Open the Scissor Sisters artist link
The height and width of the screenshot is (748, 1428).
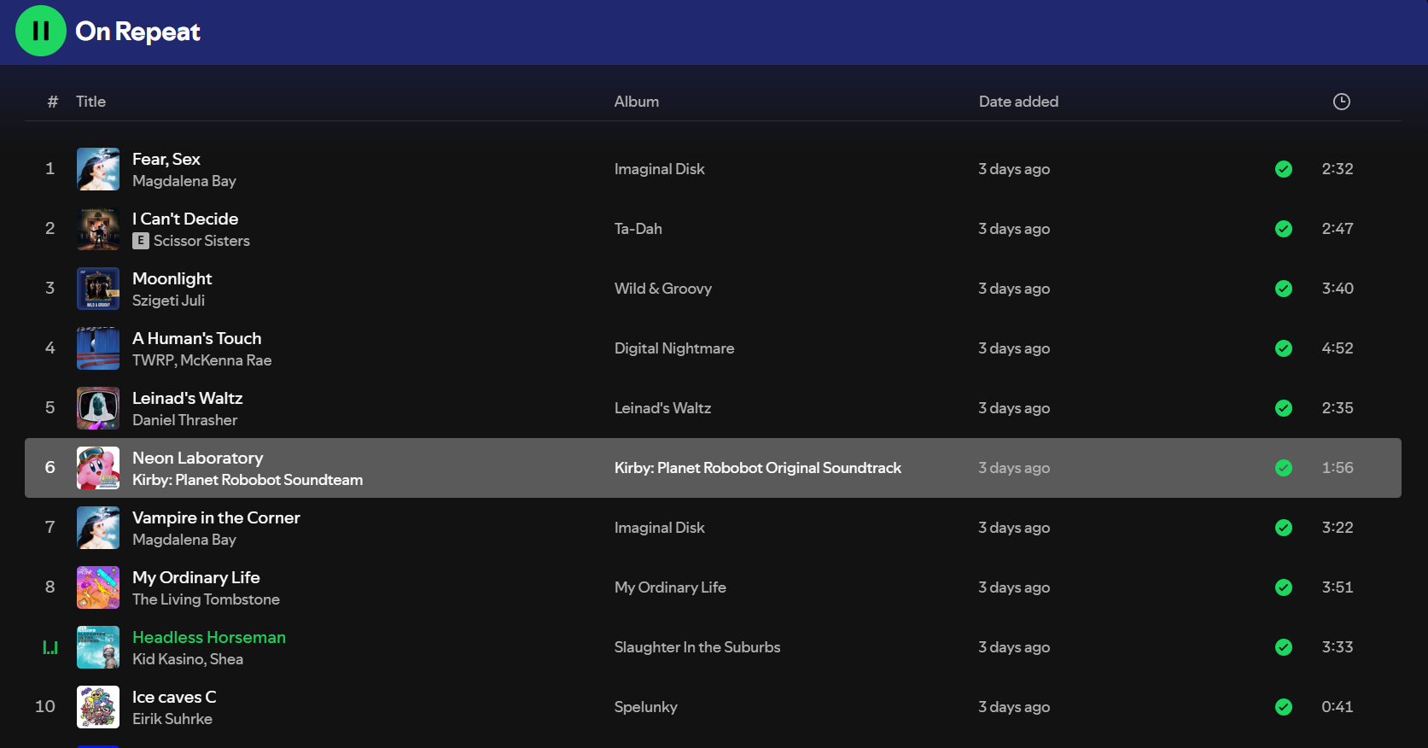pos(201,241)
